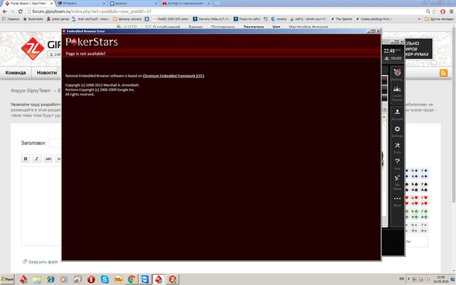Click the EN language indicator in the tray
456x285 pixels.
(402, 279)
